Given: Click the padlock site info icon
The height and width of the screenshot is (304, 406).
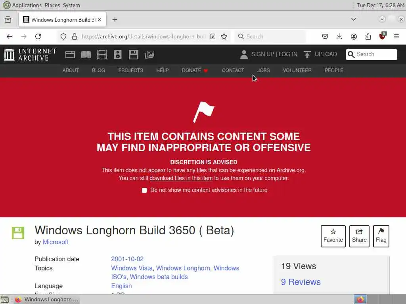Looking at the screenshot, I should pyautogui.click(x=74, y=36).
